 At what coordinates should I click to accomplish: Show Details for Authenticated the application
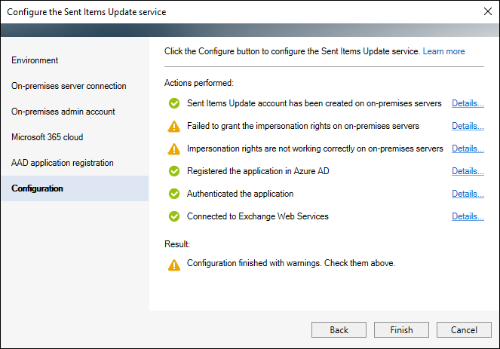tap(468, 194)
